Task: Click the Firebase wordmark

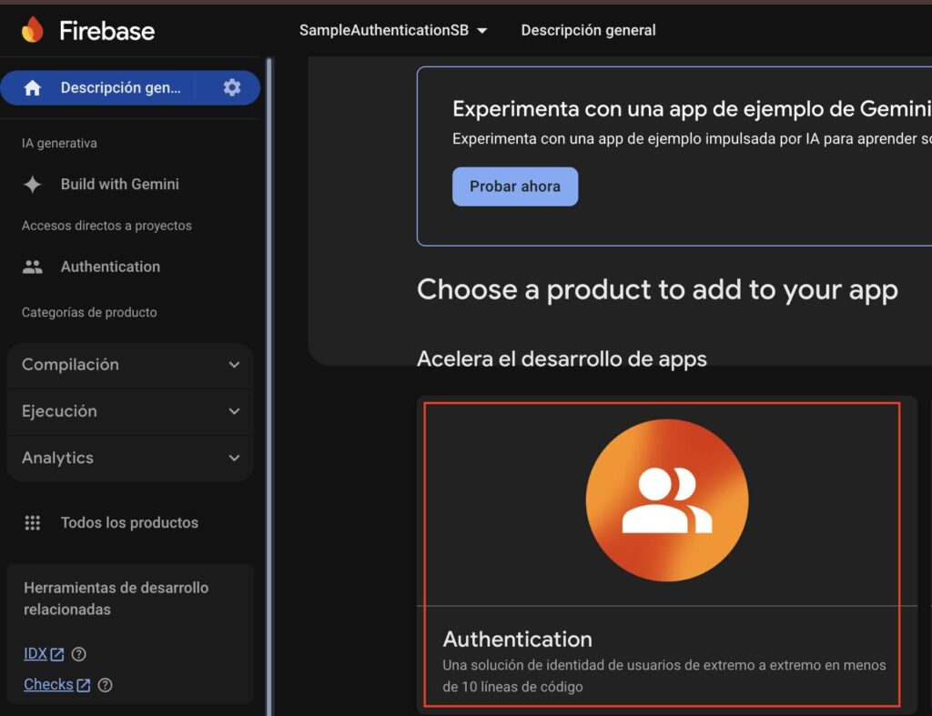Action: [107, 31]
